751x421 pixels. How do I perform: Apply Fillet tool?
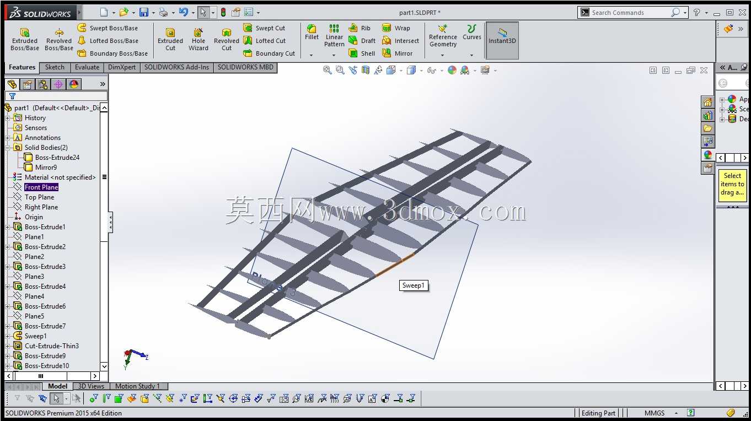pyautogui.click(x=312, y=33)
